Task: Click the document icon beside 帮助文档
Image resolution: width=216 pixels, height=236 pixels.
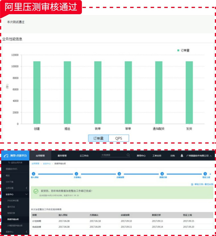Action: click(x=192, y=184)
